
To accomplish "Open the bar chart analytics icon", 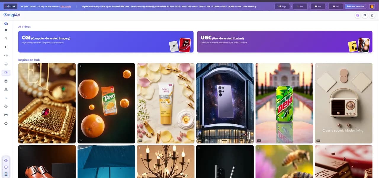I will [x=6, y=98].
